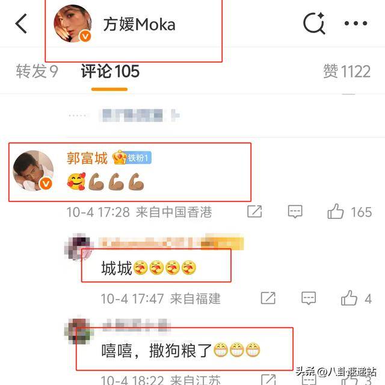Tap the back arrow icon

[21, 23]
